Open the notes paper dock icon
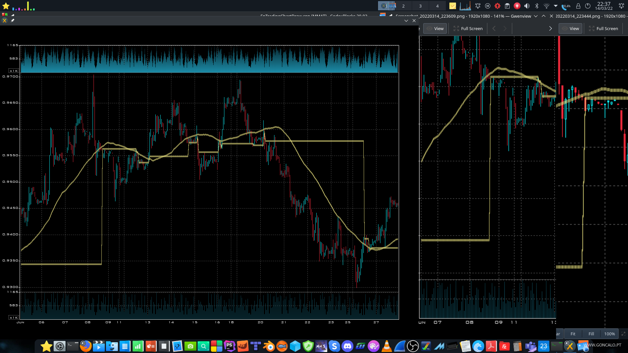 pyautogui.click(x=465, y=346)
